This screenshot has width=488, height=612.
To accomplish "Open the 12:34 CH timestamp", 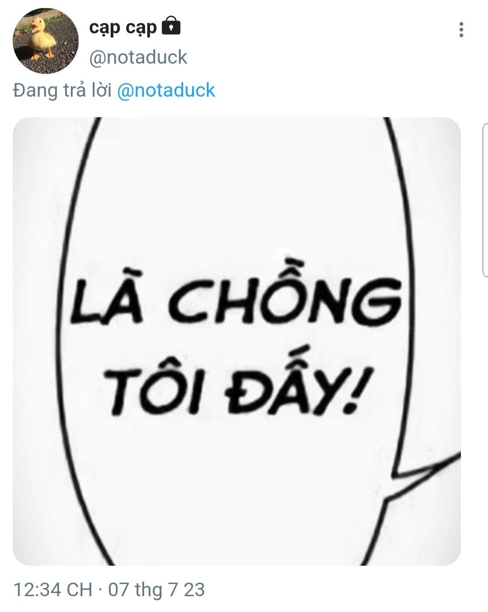I will pyautogui.click(x=53, y=590).
